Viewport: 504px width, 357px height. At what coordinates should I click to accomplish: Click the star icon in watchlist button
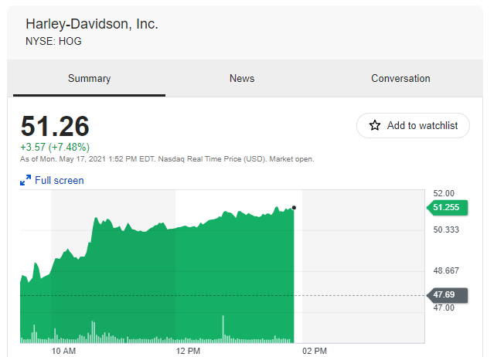[375, 125]
